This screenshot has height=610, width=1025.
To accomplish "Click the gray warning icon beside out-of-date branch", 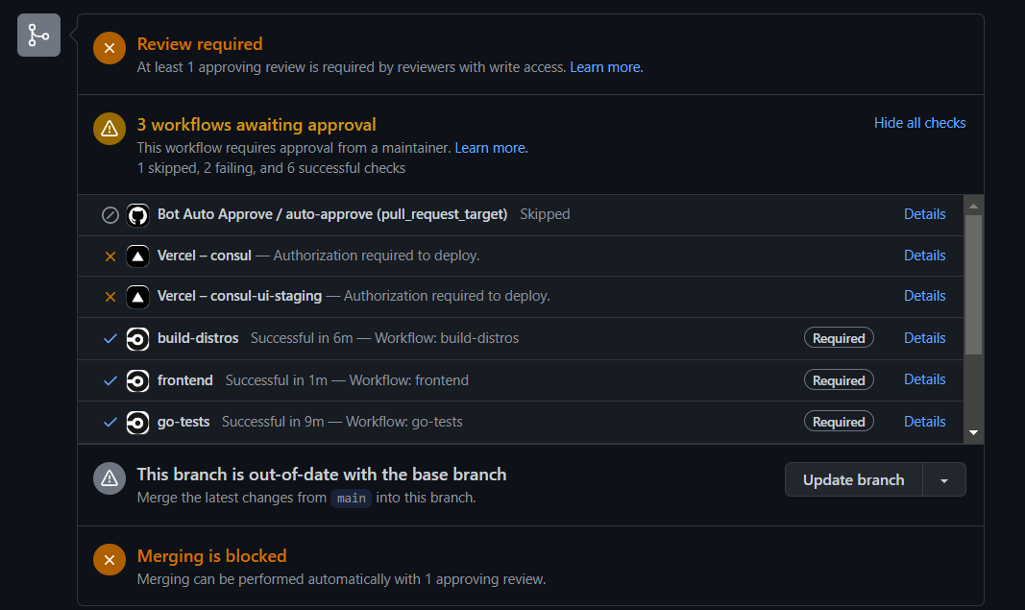I will [x=110, y=478].
